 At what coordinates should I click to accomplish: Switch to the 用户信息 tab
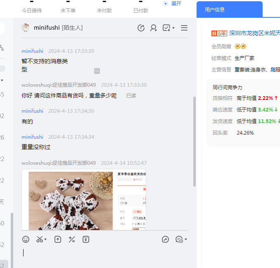(x=230, y=9)
